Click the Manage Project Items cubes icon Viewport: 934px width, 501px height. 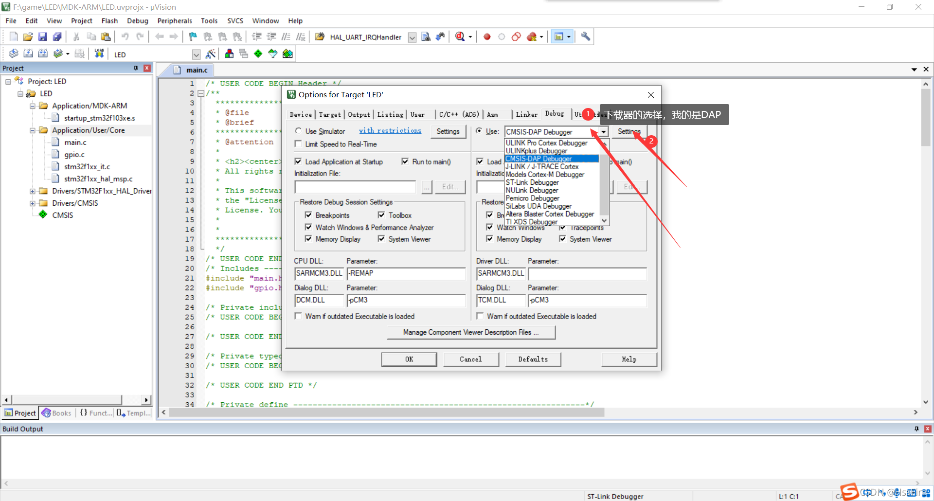point(229,54)
